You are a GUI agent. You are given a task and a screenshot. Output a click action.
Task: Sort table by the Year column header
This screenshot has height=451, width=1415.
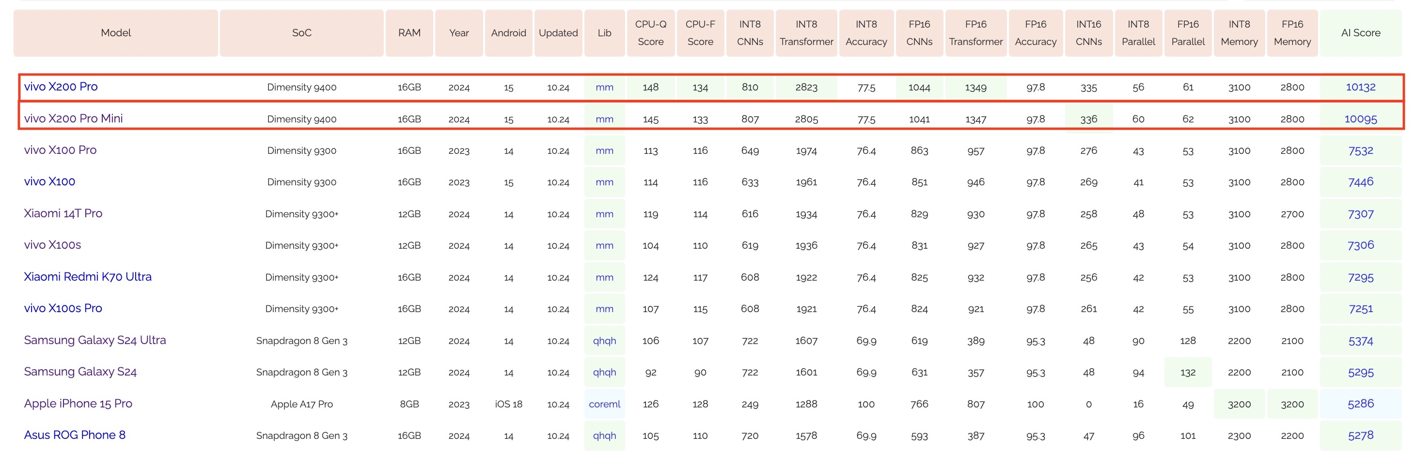point(459,33)
